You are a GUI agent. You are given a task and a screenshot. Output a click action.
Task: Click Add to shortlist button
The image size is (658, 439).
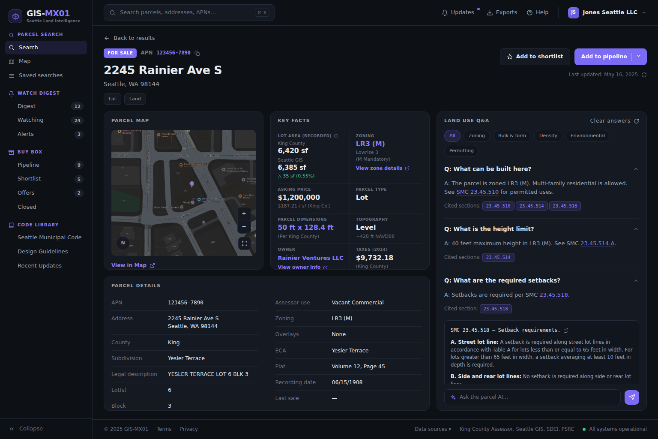(535, 57)
